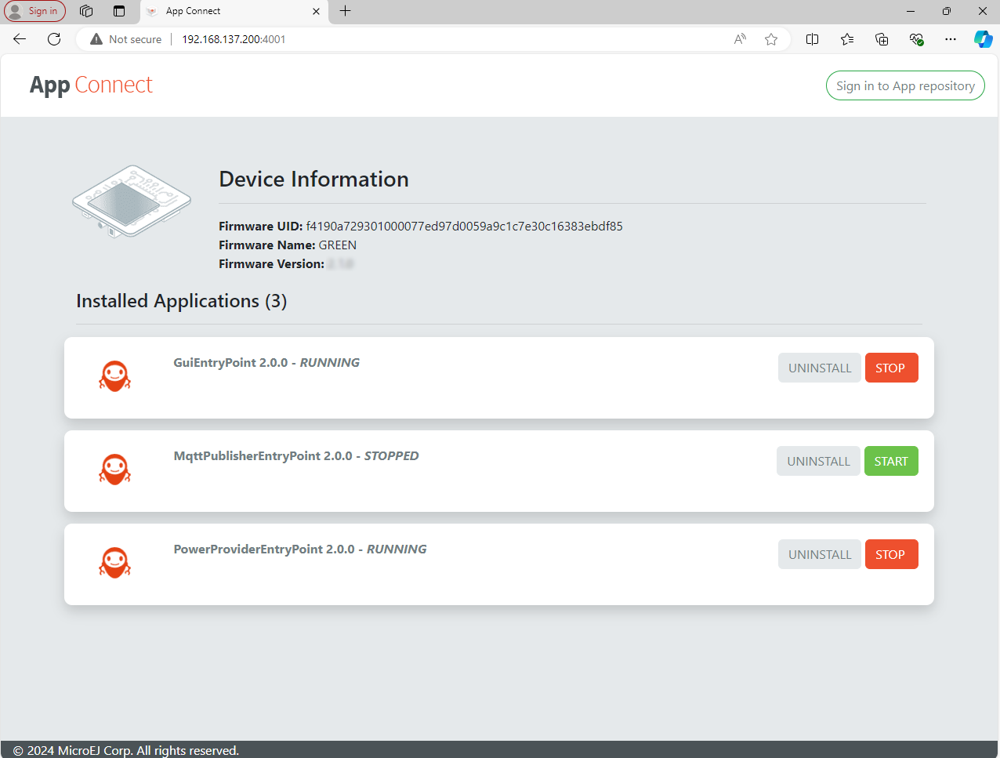This screenshot has width=1000, height=758.
Task: Click the MqttPublisherEntryPoint robot icon
Action: pyautogui.click(x=114, y=470)
